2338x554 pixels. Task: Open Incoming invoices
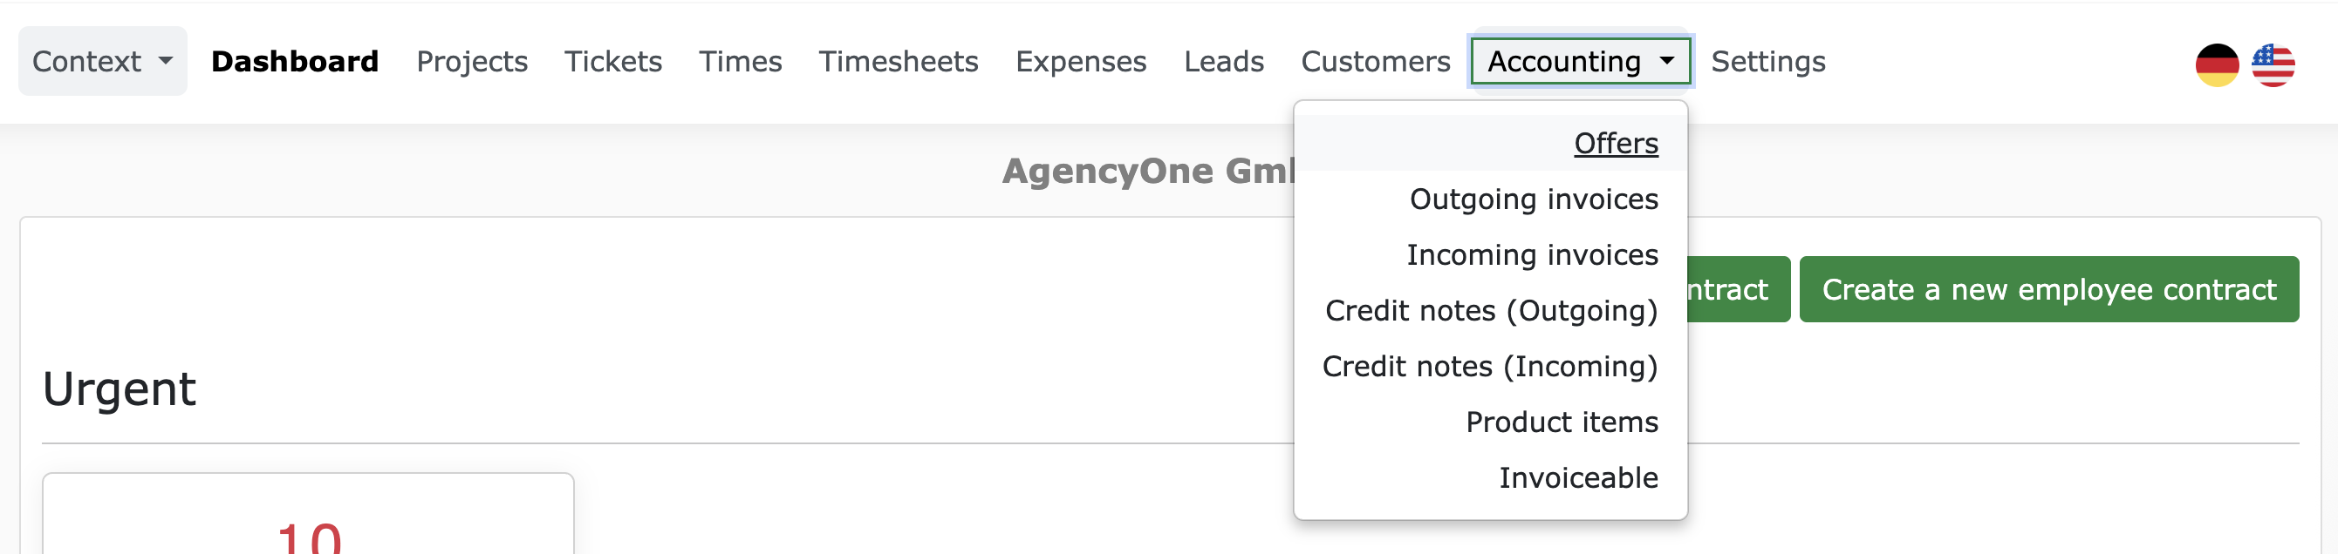pyautogui.click(x=1533, y=254)
